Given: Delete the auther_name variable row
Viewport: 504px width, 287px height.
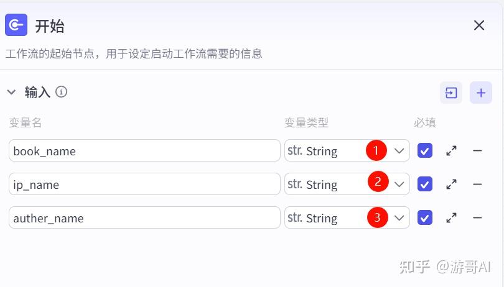Looking at the screenshot, I should click(x=477, y=217).
